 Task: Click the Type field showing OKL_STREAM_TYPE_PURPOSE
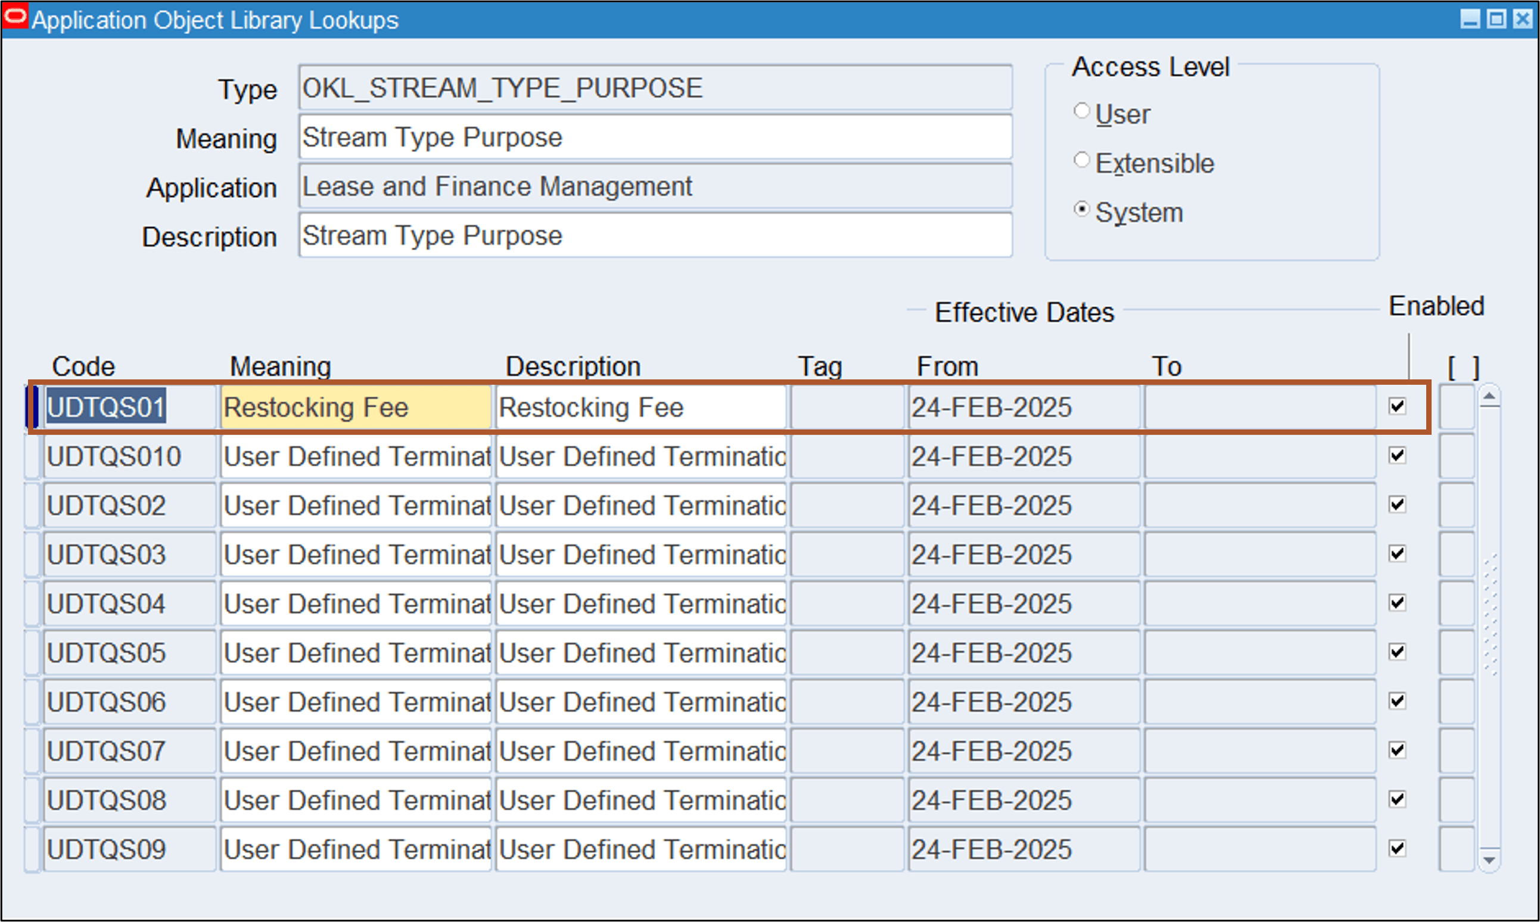click(652, 87)
